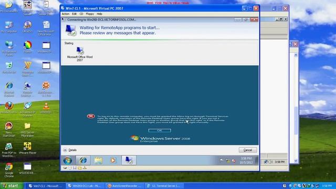Click the hard disk icon in Virtual PC status bar
336x189 pixels.
tap(65, 168)
